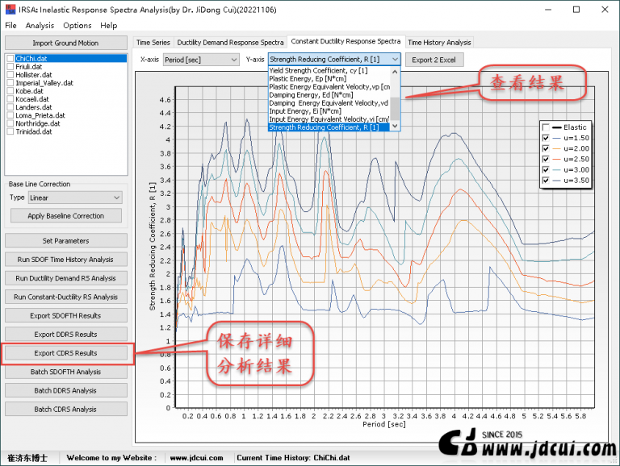This screenshot has height=466, width=620.
Task: Open the X-axis Period dropdown
Action: [x=200, y=60]
